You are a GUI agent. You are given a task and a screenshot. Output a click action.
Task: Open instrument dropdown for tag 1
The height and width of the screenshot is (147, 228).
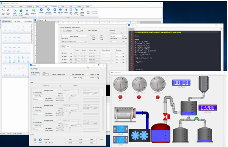pyautogui.click(x=51, y=90)
